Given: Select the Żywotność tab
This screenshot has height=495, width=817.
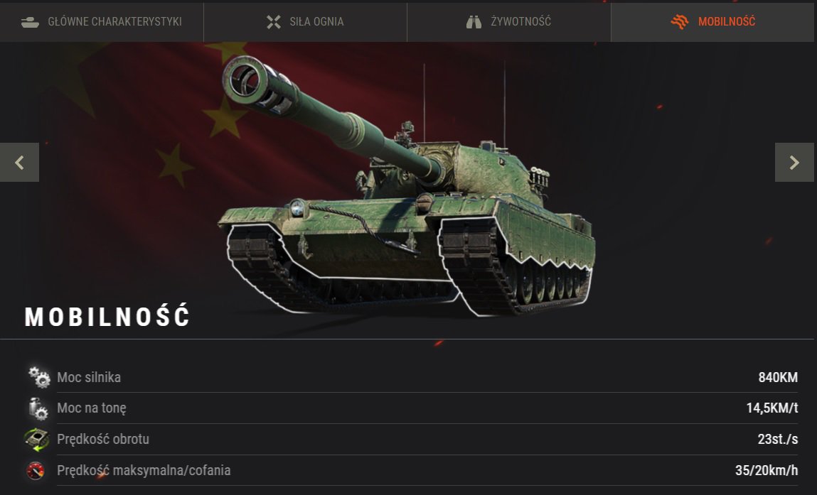Looking at the screenshot, I should pyautogui.click(x=508, y=21).
